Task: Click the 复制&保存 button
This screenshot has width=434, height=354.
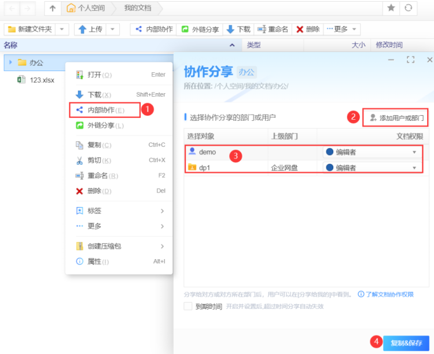Action: point(398,342)
